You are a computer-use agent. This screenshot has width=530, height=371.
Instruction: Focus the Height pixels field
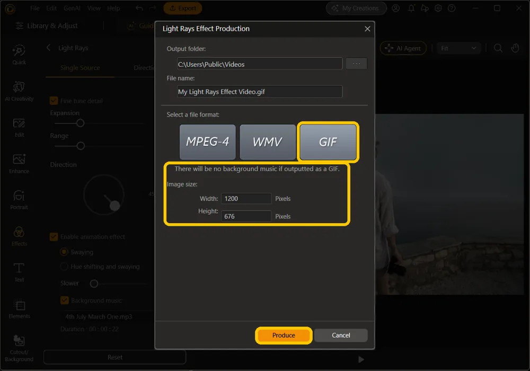(246, 216)
